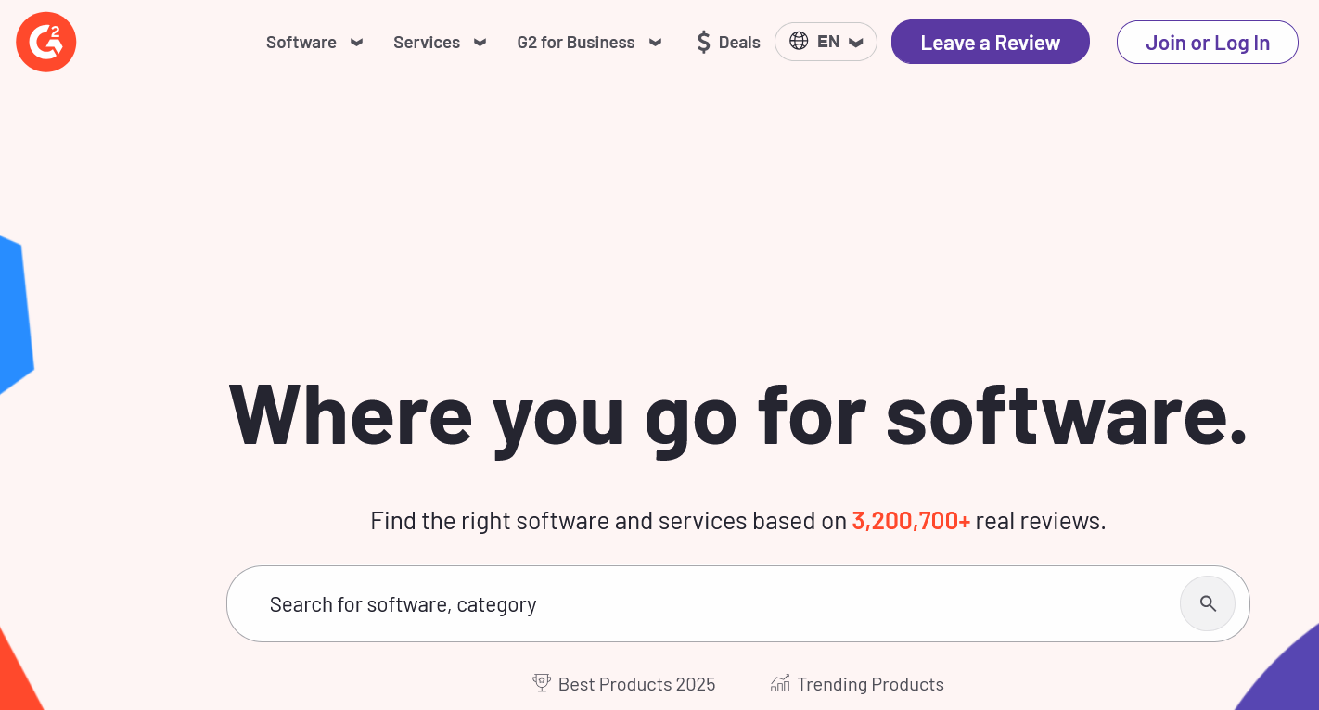Viewport: 1319px width, 710px height.
Task: Click the trophy icon beside Best Products
Action: [x=542, y=683]
